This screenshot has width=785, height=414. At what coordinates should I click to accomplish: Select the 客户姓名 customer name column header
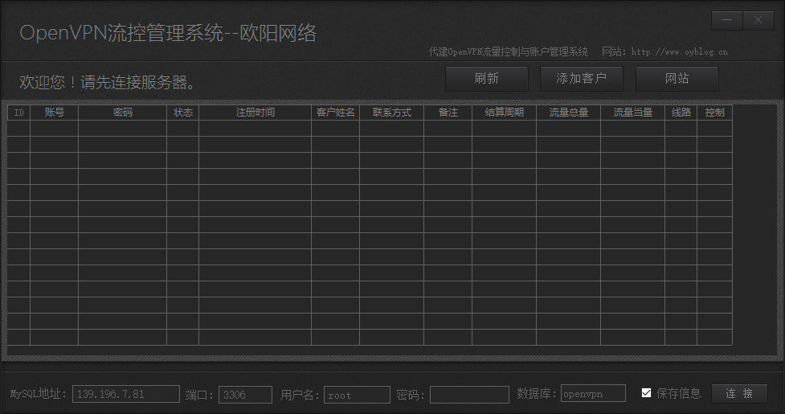tap(336, 113)
